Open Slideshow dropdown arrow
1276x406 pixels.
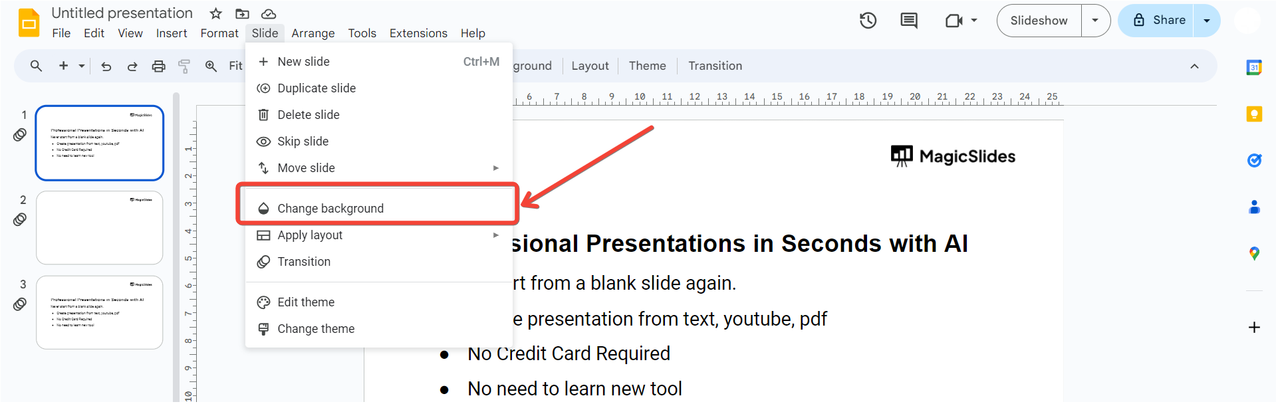pyautogui.click(x=1095, y=21)
